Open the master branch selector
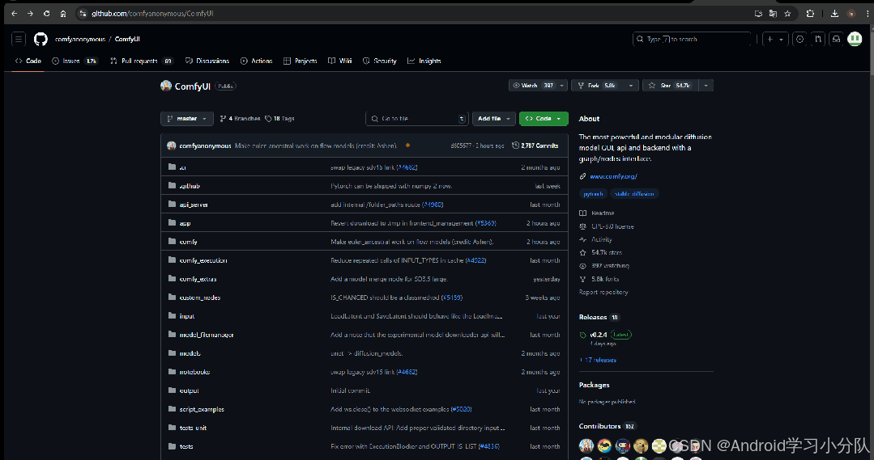This screenshot has height=460, width=874. pyautogui.click(x=187, y=119)
